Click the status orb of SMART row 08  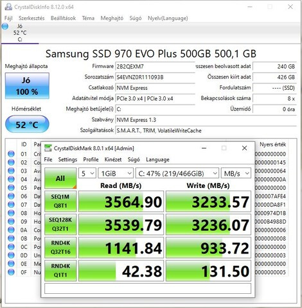[11, 213]
